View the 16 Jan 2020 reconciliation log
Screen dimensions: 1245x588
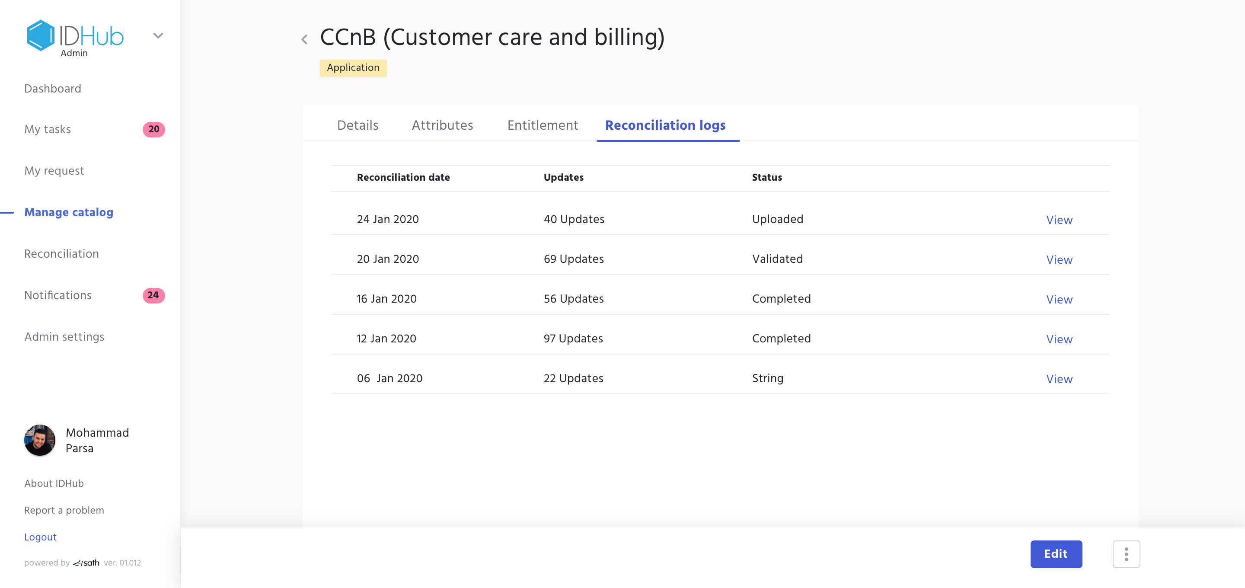[x=1059, y=299]
